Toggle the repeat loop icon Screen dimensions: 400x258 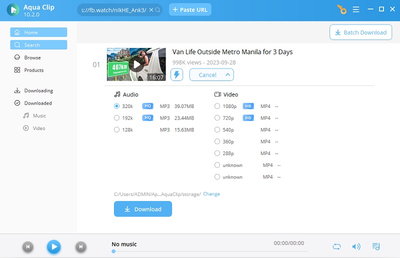click(x=336, y=246)
